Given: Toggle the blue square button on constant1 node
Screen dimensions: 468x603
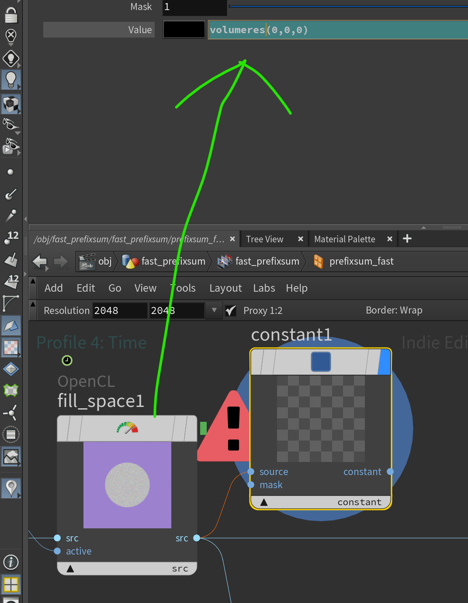Looking at the screenshot, I should (x=321, y=362).
